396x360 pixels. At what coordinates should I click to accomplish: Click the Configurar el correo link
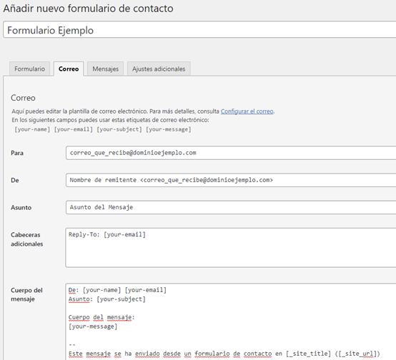(247, 111)
